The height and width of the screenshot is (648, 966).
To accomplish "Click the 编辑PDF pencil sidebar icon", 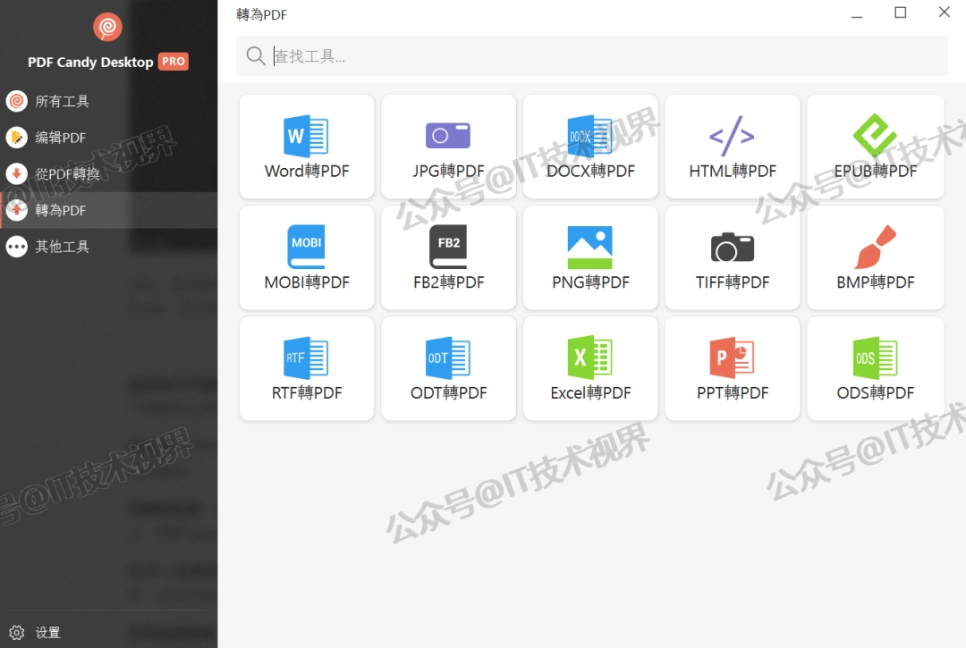I will point(17,138).
